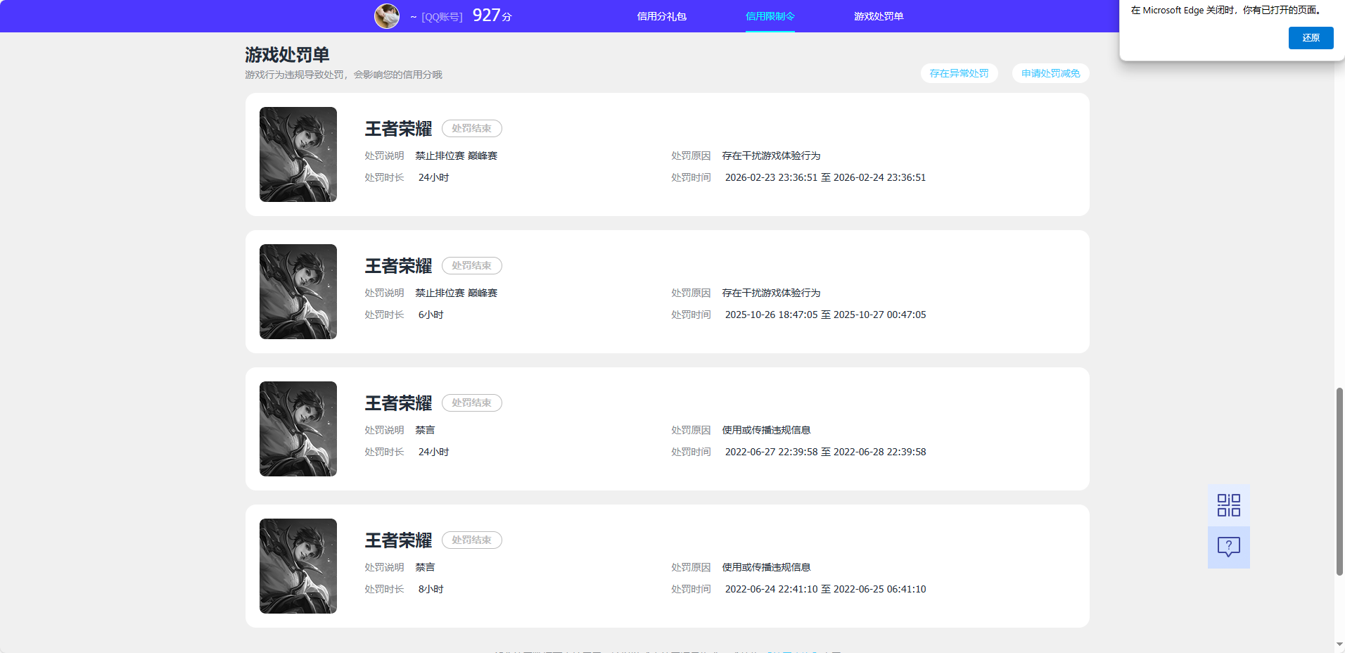
Task: Click the user avatar in header
Action: pos(387,16)
